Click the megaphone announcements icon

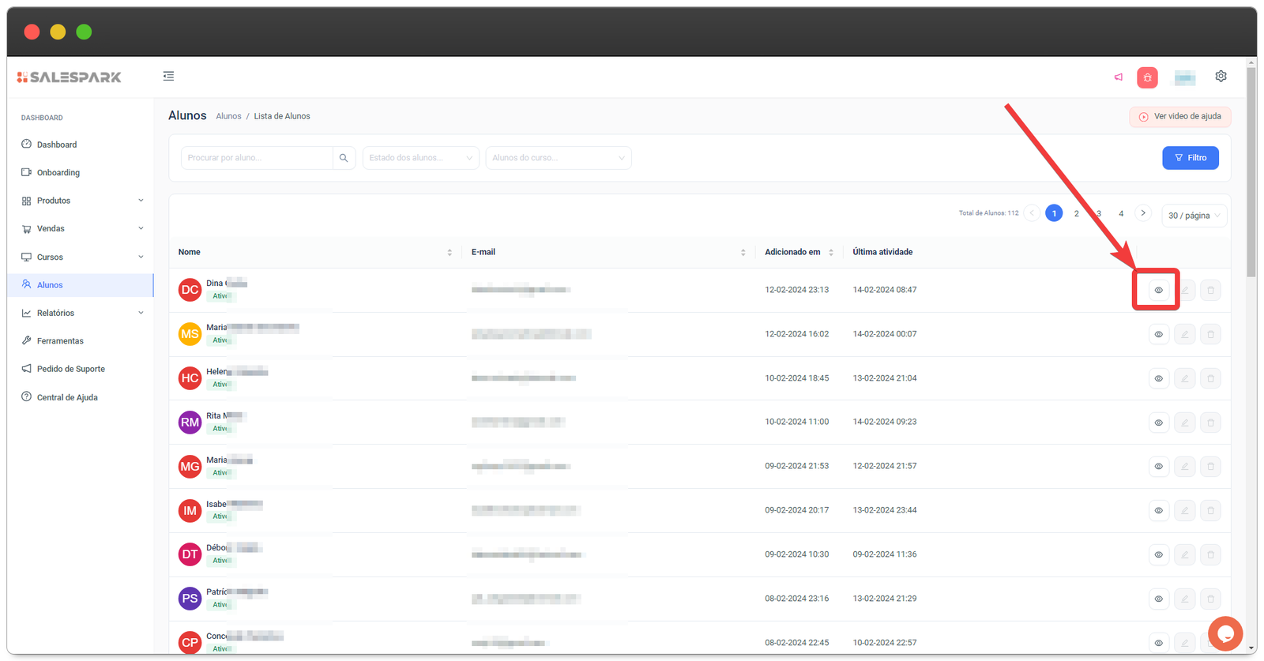[x=1119, y=77]
